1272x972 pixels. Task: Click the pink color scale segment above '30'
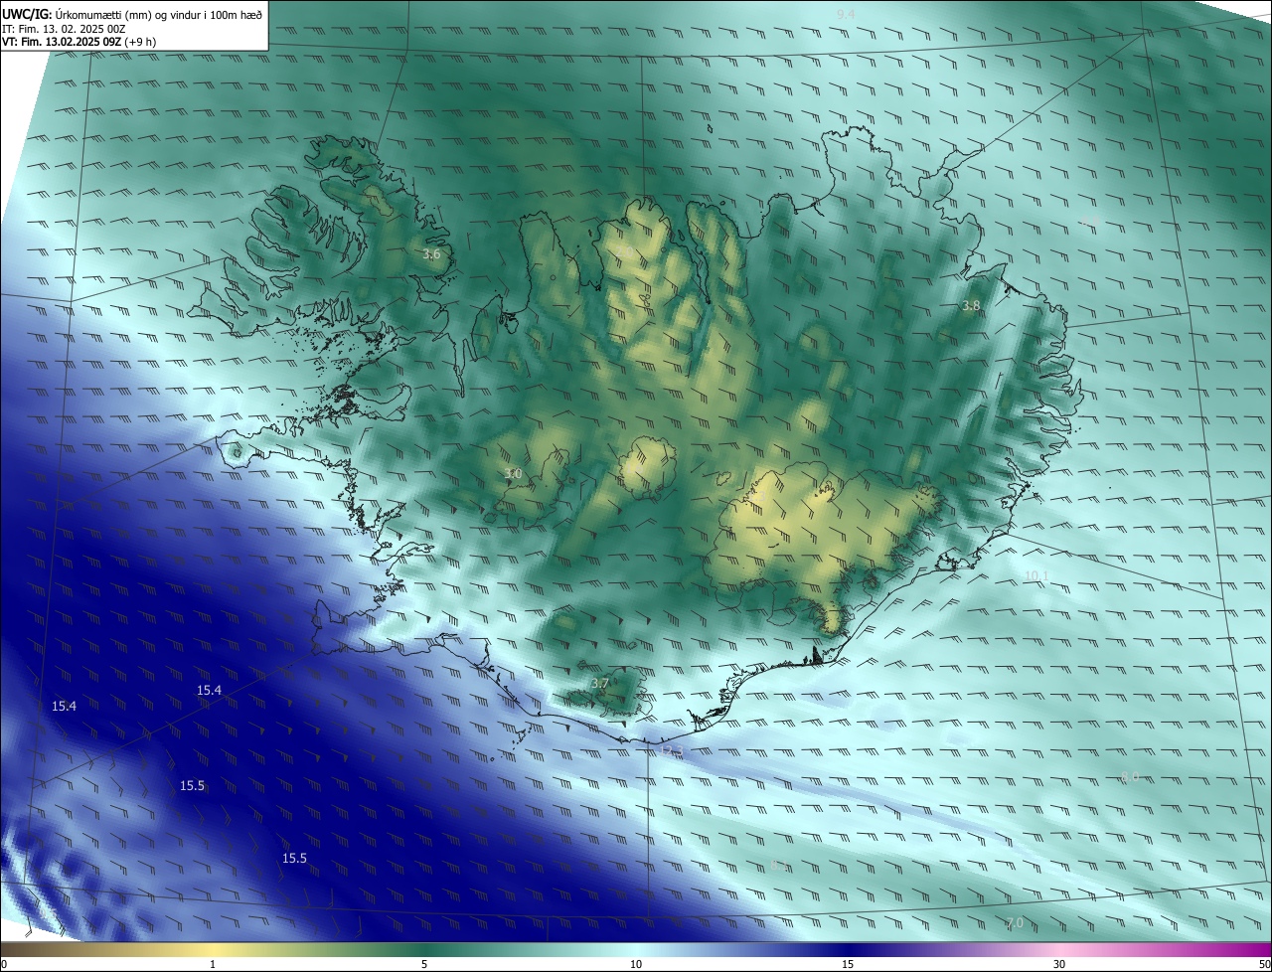click(x=1059, y=949)
